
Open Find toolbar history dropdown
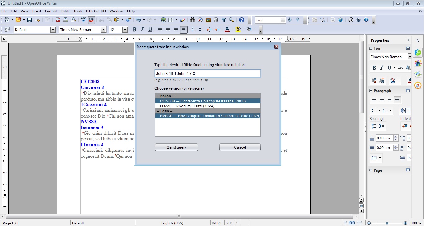tap(283, 20)
